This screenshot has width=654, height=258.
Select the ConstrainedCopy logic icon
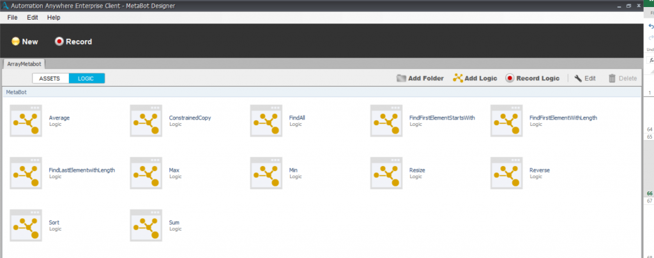coord(146,121)
